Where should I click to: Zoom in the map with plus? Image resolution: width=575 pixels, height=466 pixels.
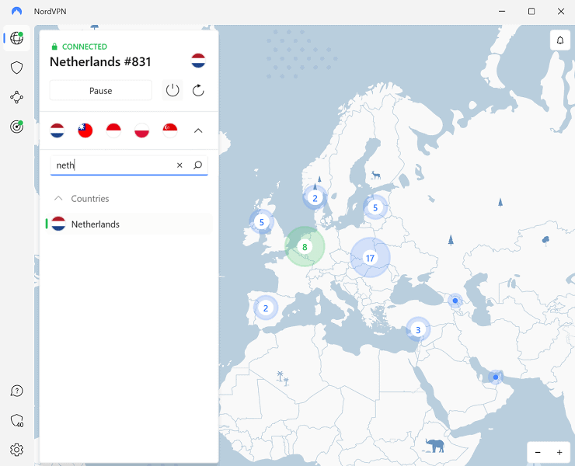(x=559, y=453)
